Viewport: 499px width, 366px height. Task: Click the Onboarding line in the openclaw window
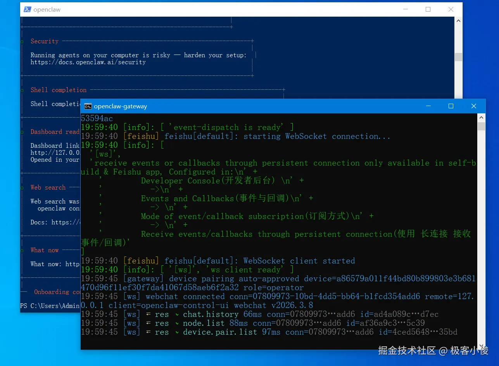(x=57, y=292)
